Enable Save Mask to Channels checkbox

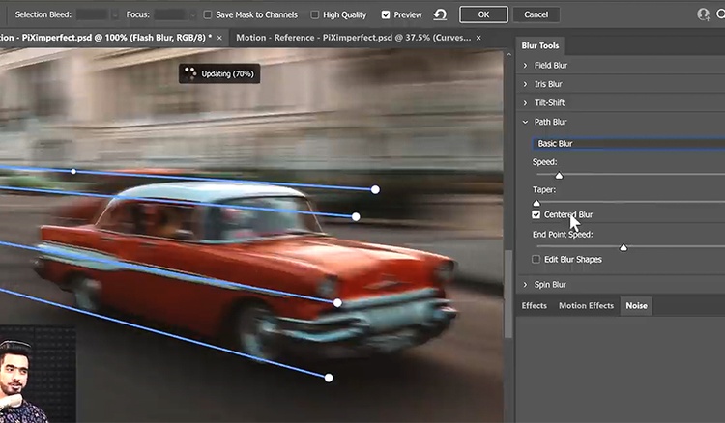(209, 14)
